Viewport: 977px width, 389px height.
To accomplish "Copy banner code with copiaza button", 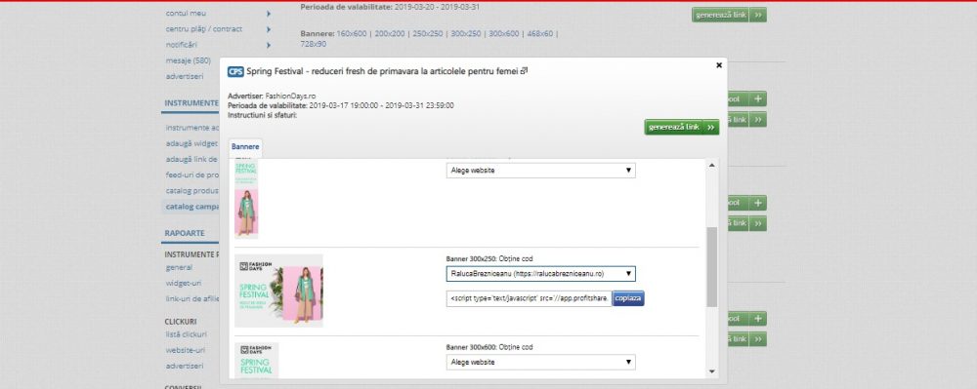I will pyautogui.click(x=628, y=299).
